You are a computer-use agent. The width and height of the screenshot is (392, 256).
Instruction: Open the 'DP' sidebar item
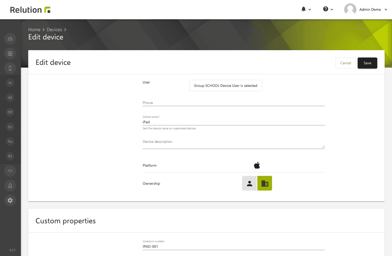tap(10, 112)
